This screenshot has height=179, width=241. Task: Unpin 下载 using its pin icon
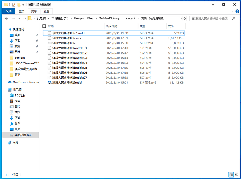(x=37, y=41)
